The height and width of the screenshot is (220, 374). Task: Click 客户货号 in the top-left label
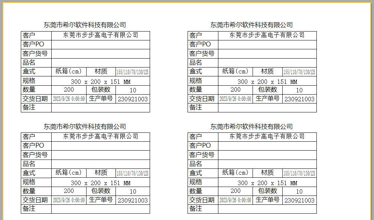coord(35,53)
